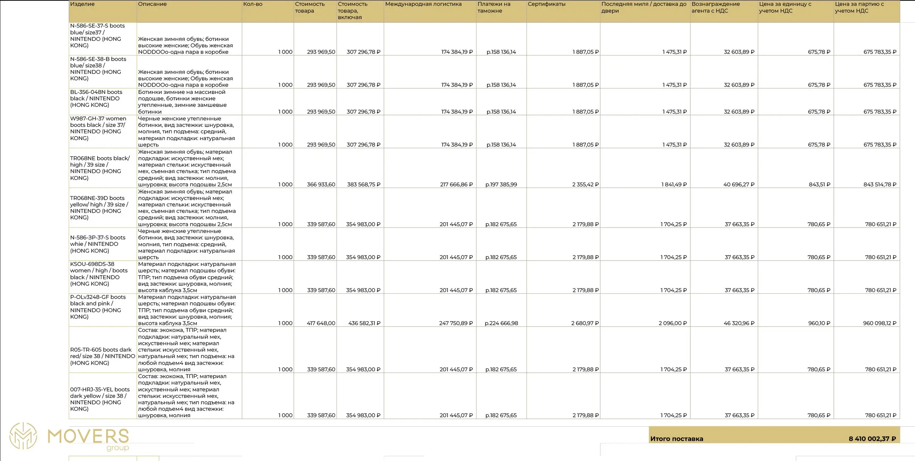Click р.182 675,65 in the R05-TR-605 row
This screenshot has width=915, height=461.
[x=501, y=370]
